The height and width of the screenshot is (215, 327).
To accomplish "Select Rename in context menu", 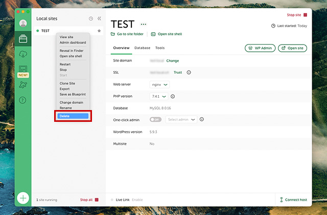I will [66, 108].
